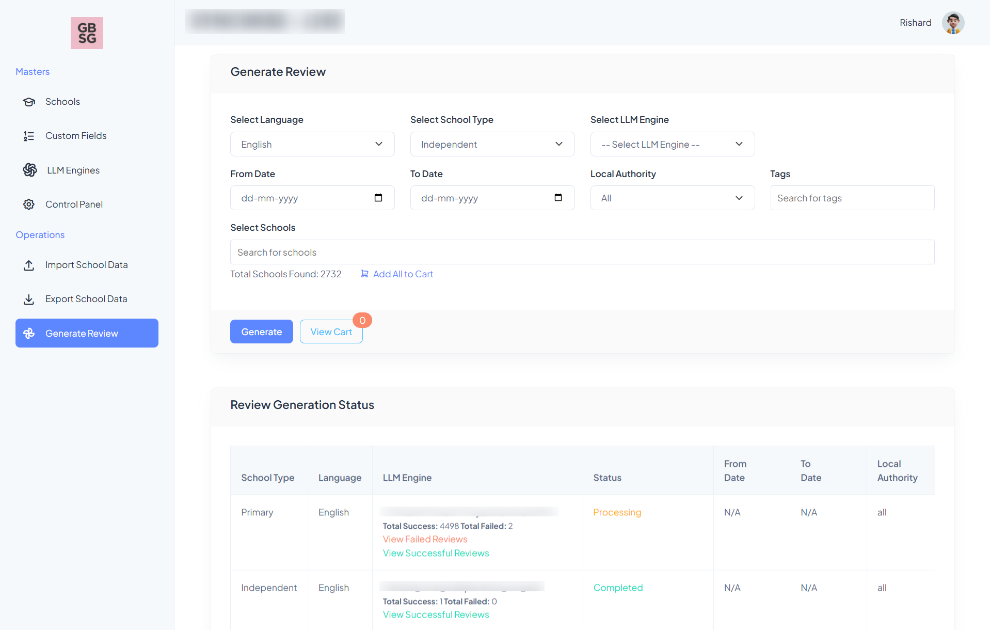
Task: Open View Failed Reviews link
Action: click(425, 539)
